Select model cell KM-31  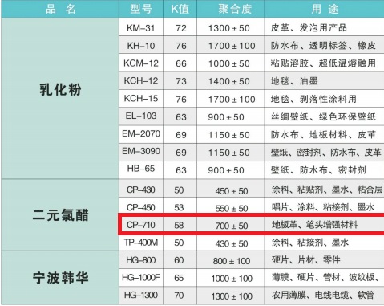click(x=141, y=27)
